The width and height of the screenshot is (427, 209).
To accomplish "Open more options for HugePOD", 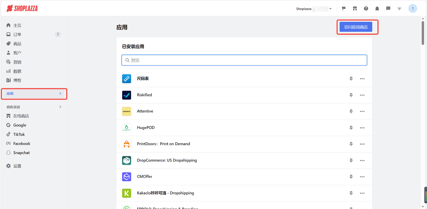I will 362,128.
